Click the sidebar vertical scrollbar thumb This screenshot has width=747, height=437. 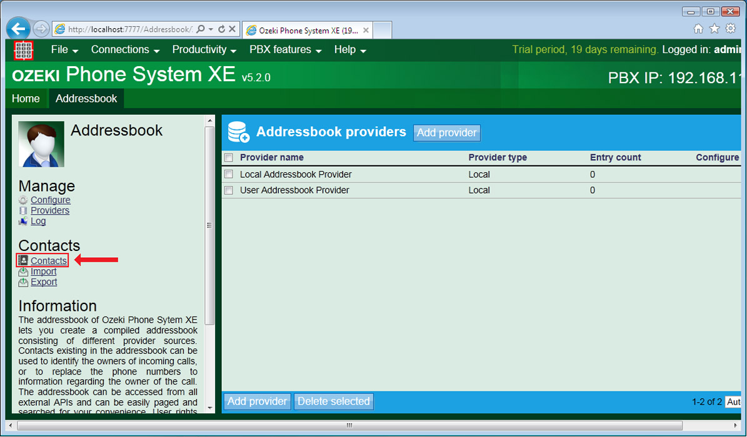click(209, 225)
